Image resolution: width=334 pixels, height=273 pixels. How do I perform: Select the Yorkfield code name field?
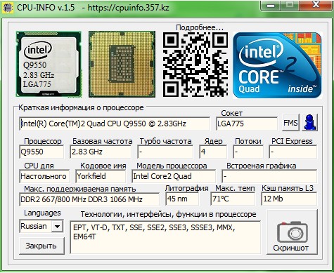pyautogui.click(x=101, y=176)
